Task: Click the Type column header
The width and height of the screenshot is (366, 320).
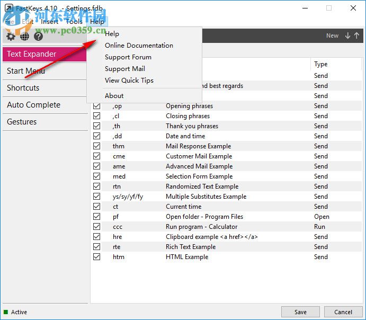Action: pos(321,64)
